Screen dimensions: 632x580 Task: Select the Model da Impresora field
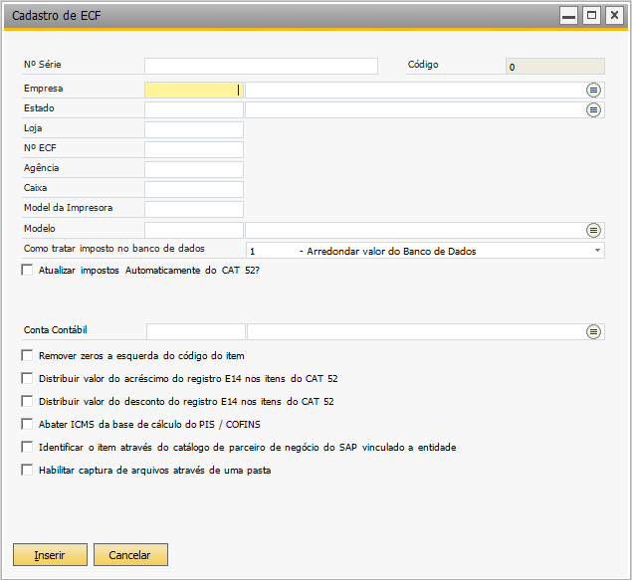tap(194, 210)
